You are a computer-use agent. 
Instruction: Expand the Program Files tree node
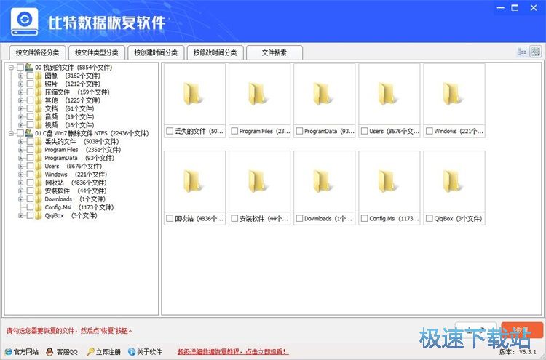pyautogui.click(x=21, y=150)
